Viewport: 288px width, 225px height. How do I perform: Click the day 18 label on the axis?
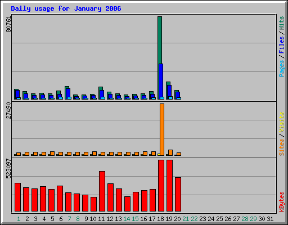[x=160, y=219]
